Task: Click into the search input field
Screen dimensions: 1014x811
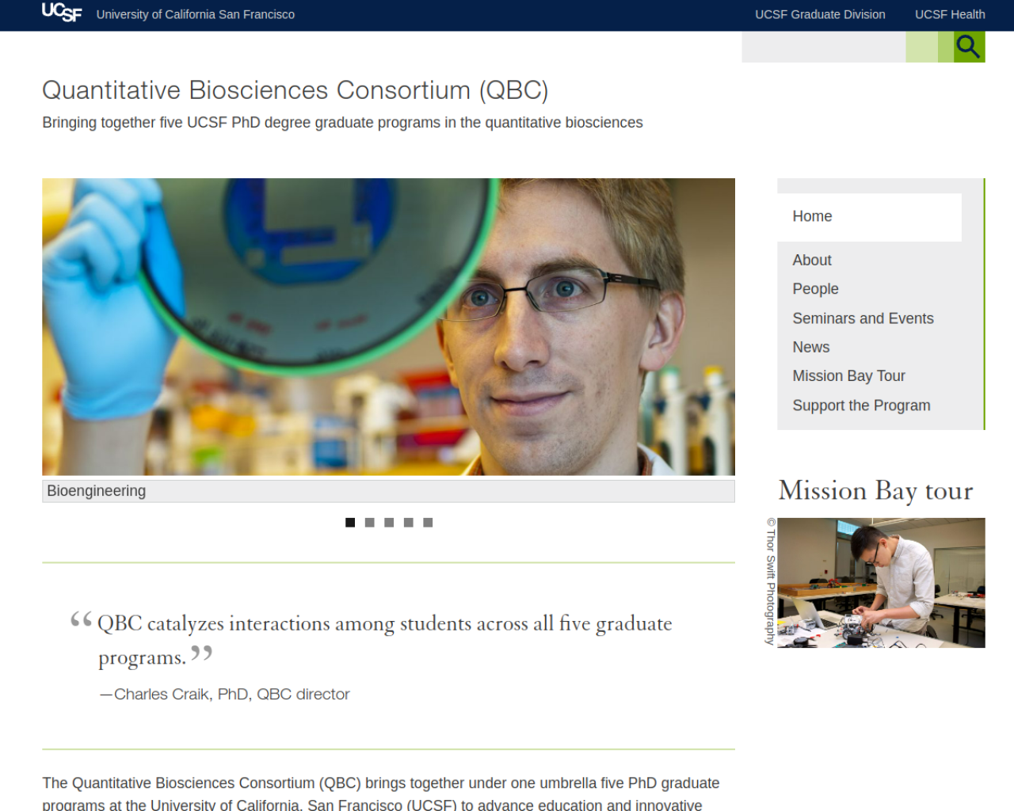Action: (824, 47)
